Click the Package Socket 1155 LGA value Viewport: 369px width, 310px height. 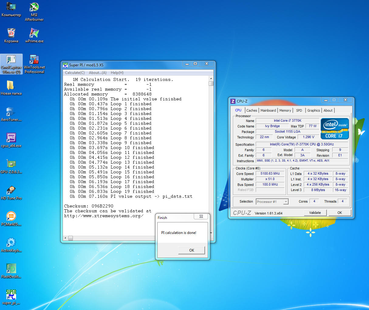[x=288, y=132]
